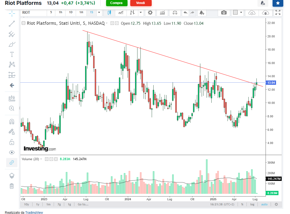Toggle stay in drawing mode pencil-lock
This screenshot has width=290, height=214.
(x=12, y=132)
